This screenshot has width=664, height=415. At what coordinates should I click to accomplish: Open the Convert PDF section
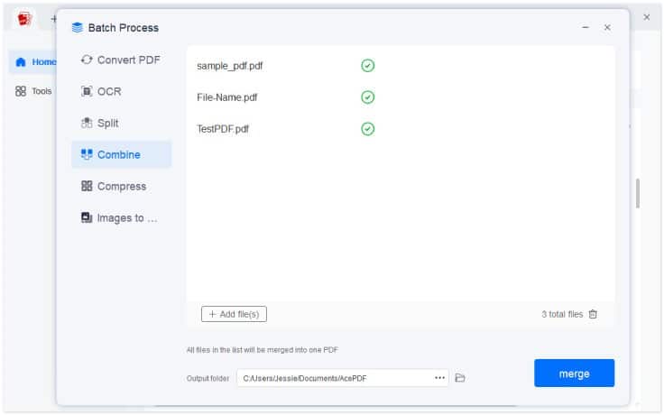click(x=121, y=60)
